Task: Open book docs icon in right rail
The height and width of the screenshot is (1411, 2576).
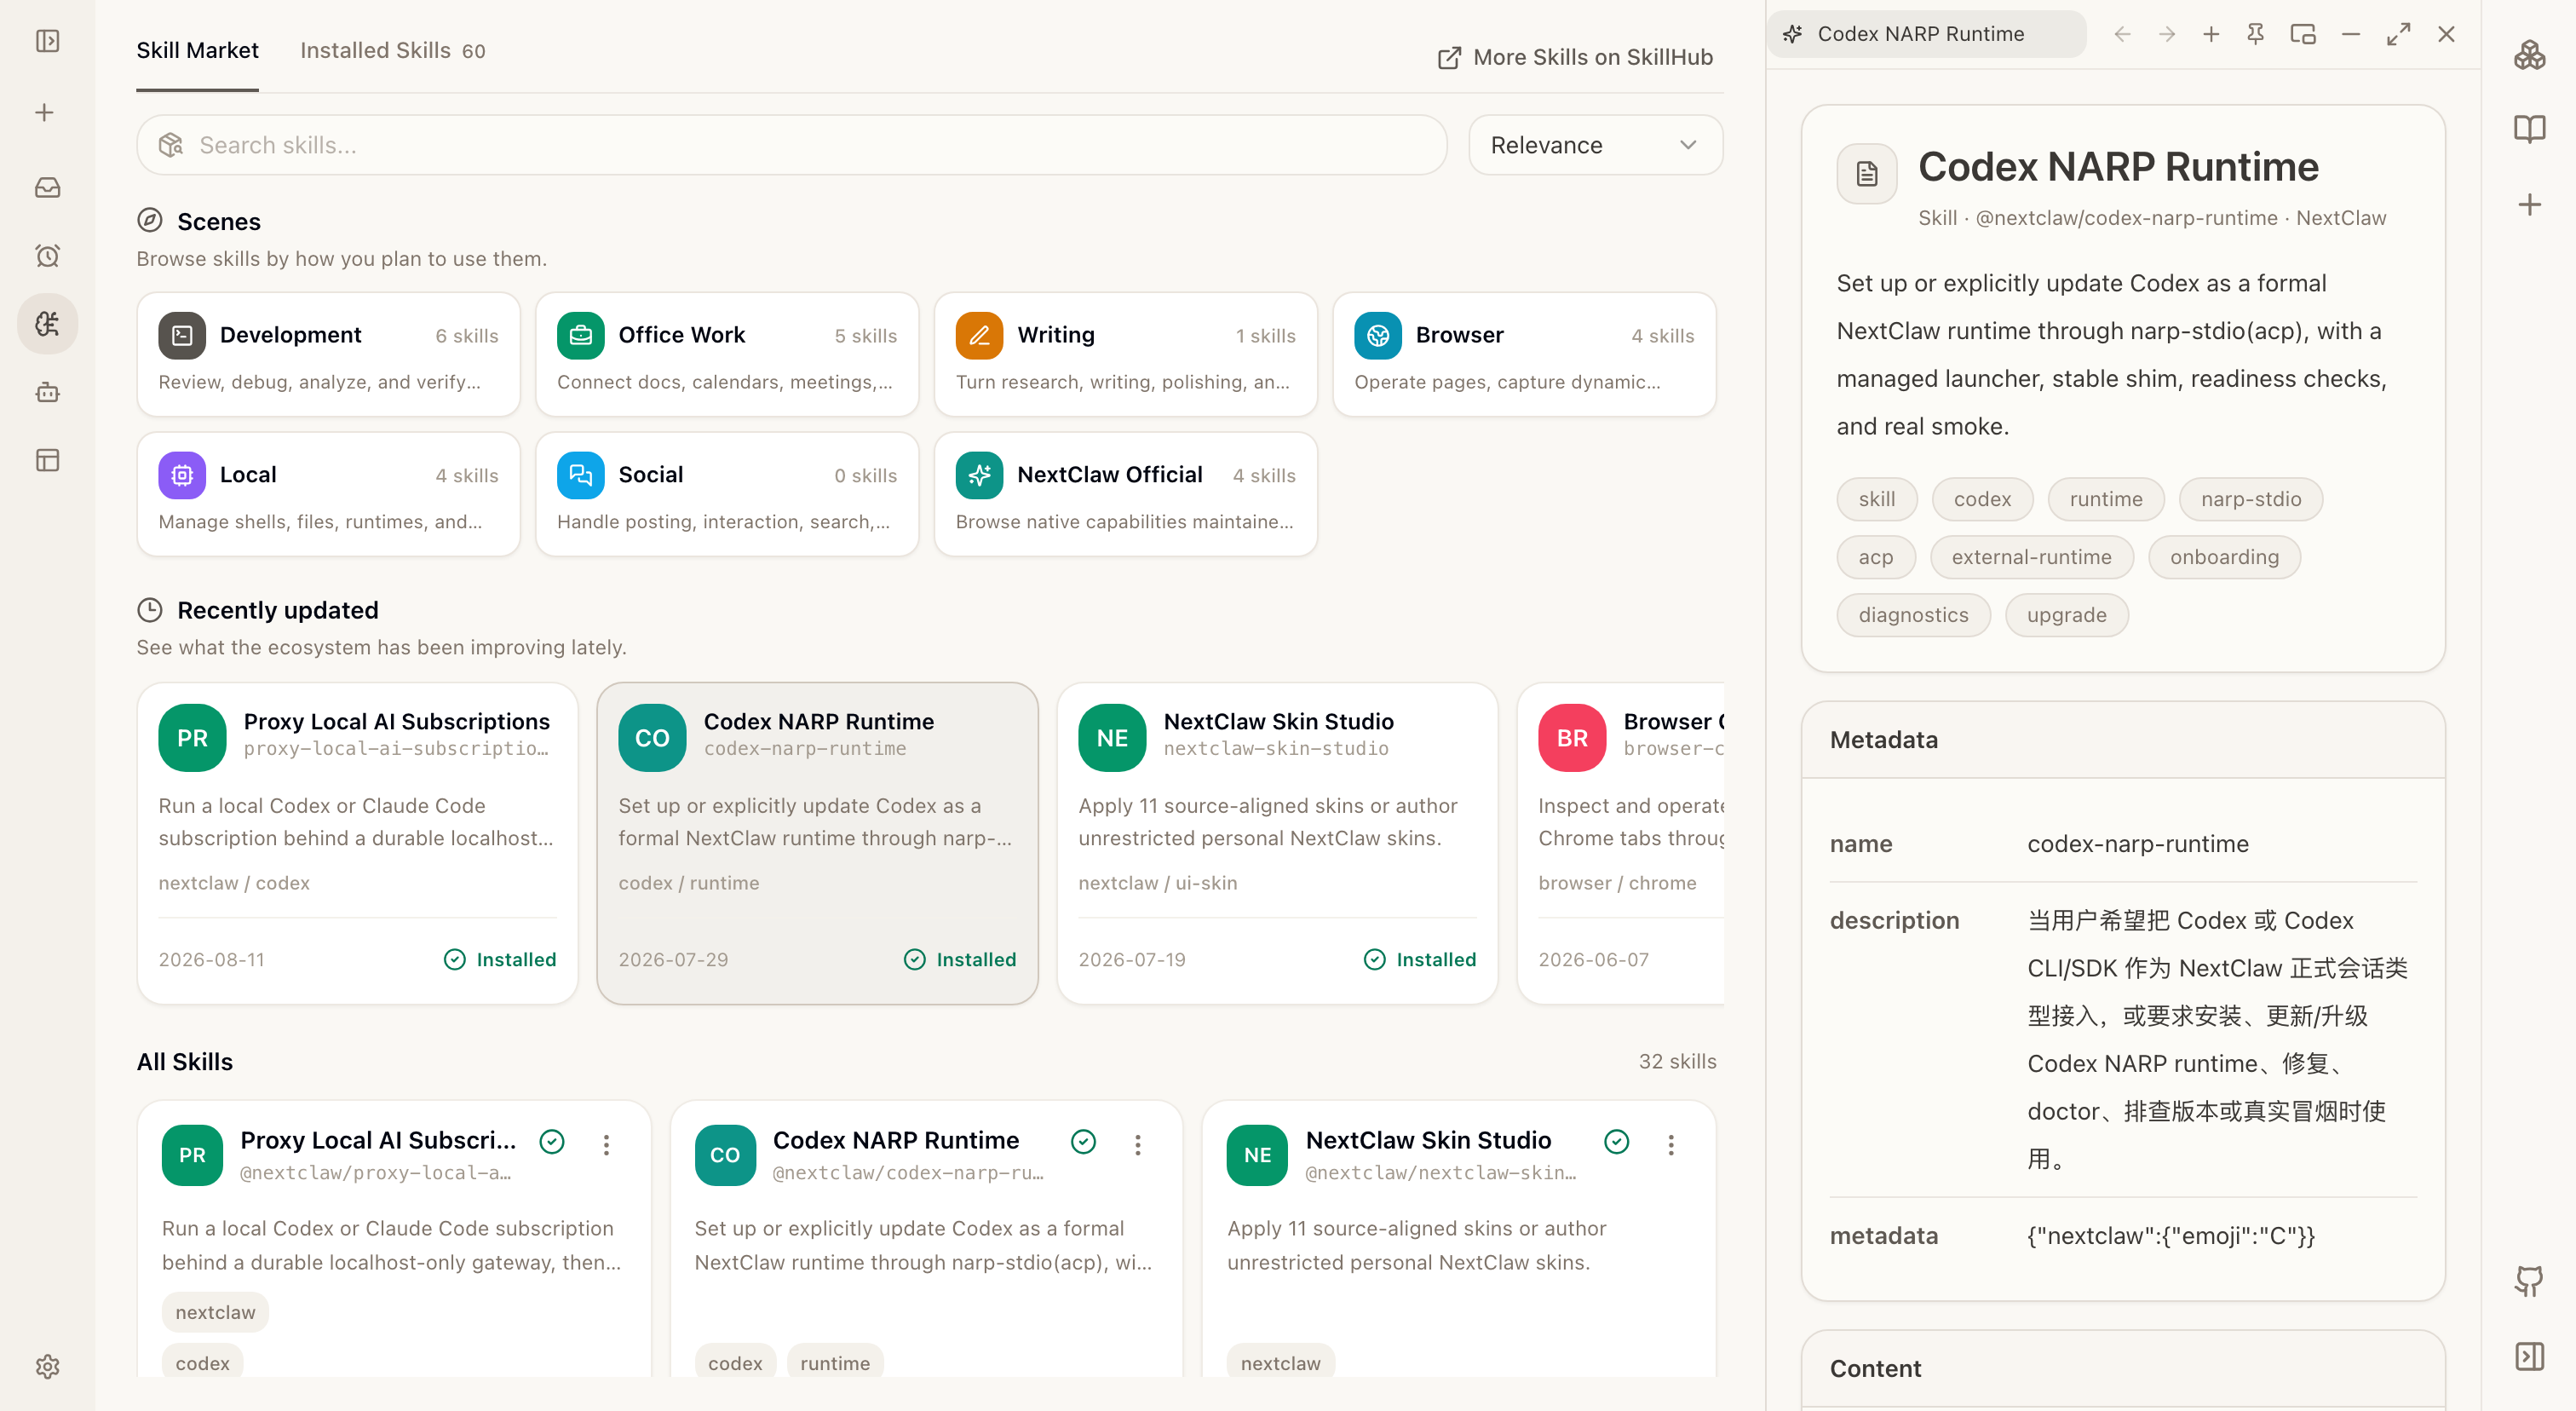Action: point(2529,129)
